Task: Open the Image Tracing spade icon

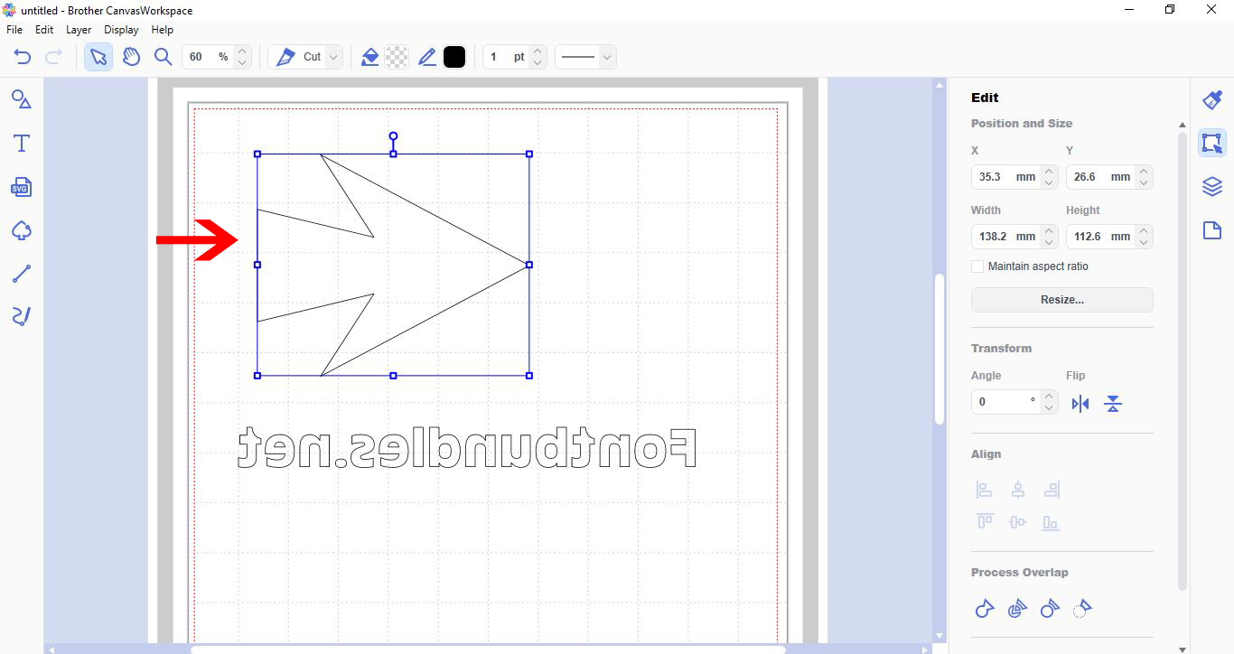Action: point(22,231)
